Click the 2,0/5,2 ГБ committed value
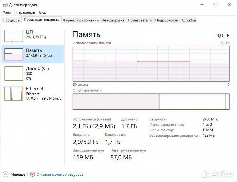Image resolution: width=237 pixels, height=182 pixels. (x=86, y=142)
